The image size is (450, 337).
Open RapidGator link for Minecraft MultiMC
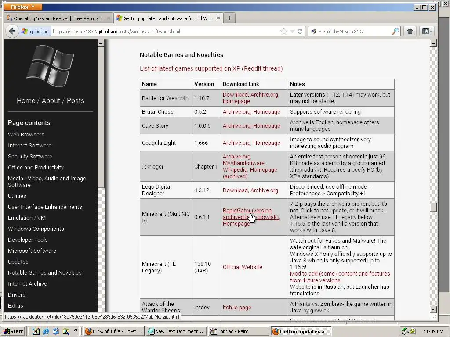[x=251, y=214]
